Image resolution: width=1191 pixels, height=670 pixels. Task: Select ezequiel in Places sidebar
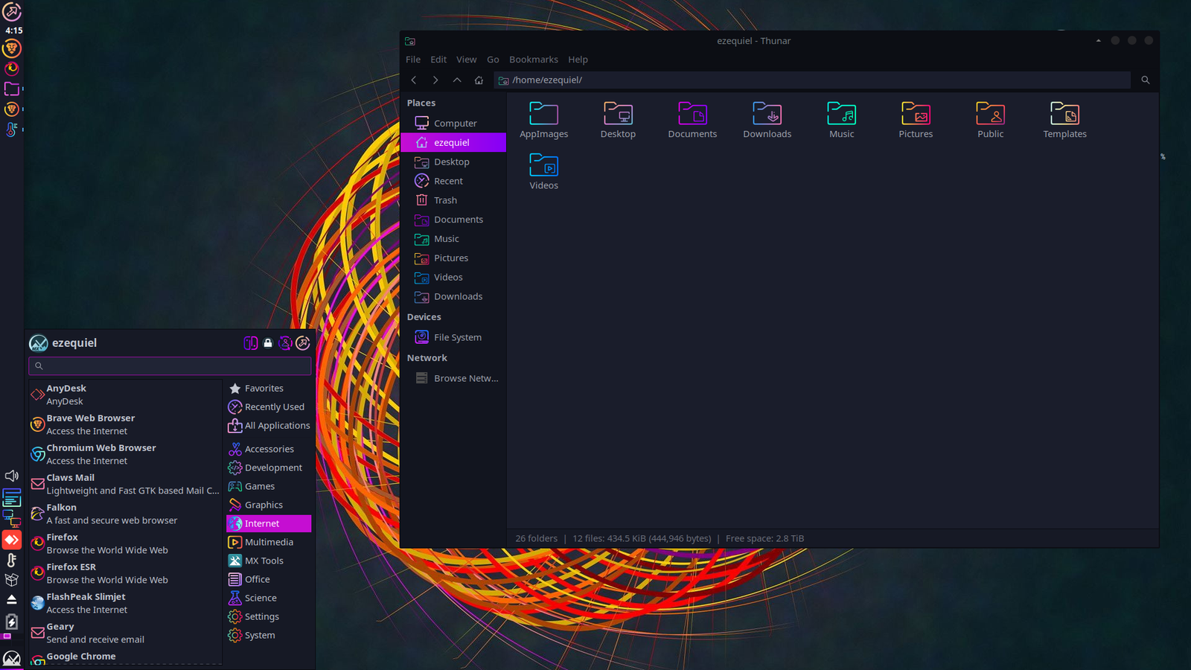(x=453, y=142)
